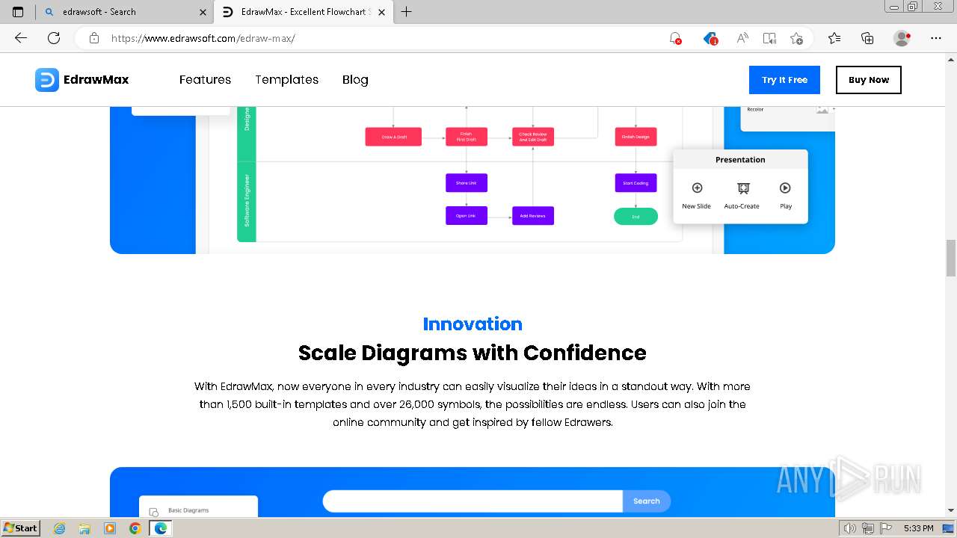Click the page vertical scrollbar thumb

click(951, 258)
